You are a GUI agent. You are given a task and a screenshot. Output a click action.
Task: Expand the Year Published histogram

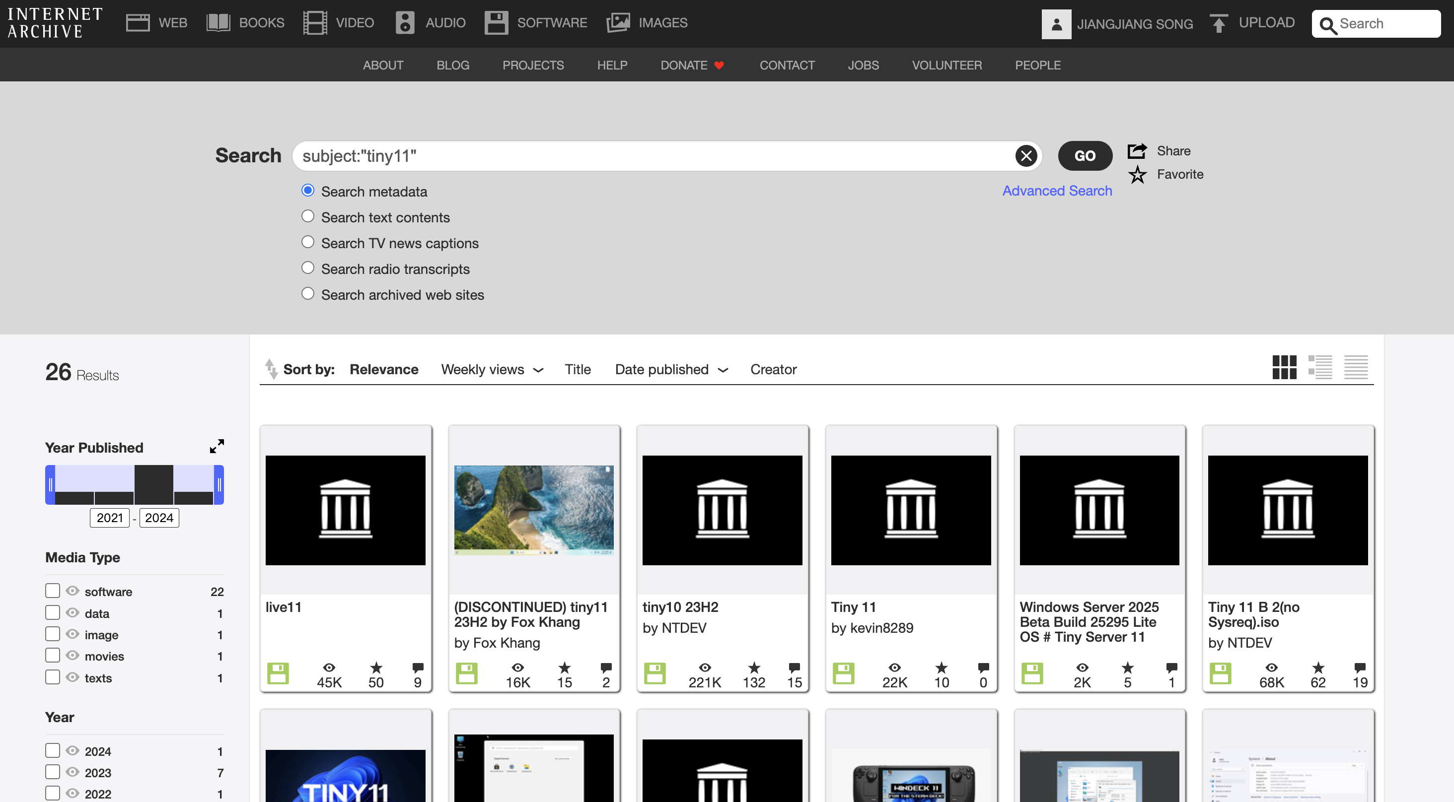click(217, 446)
